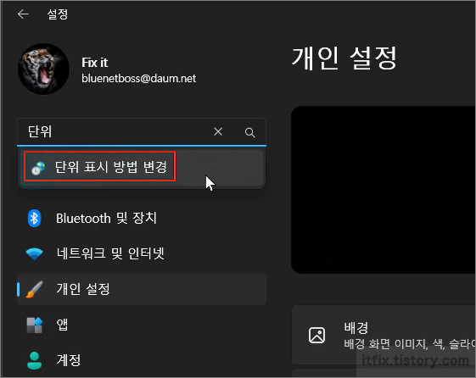
Task: Clear the search text with the X icon
Action: [218, 131]
